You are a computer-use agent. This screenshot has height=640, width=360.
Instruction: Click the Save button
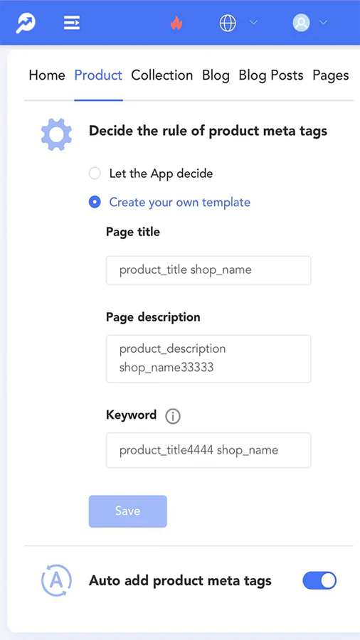[x=128, y=511]
